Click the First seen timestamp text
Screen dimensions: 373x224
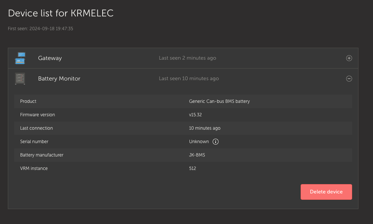pyautogui.click(x=40, y=29)
